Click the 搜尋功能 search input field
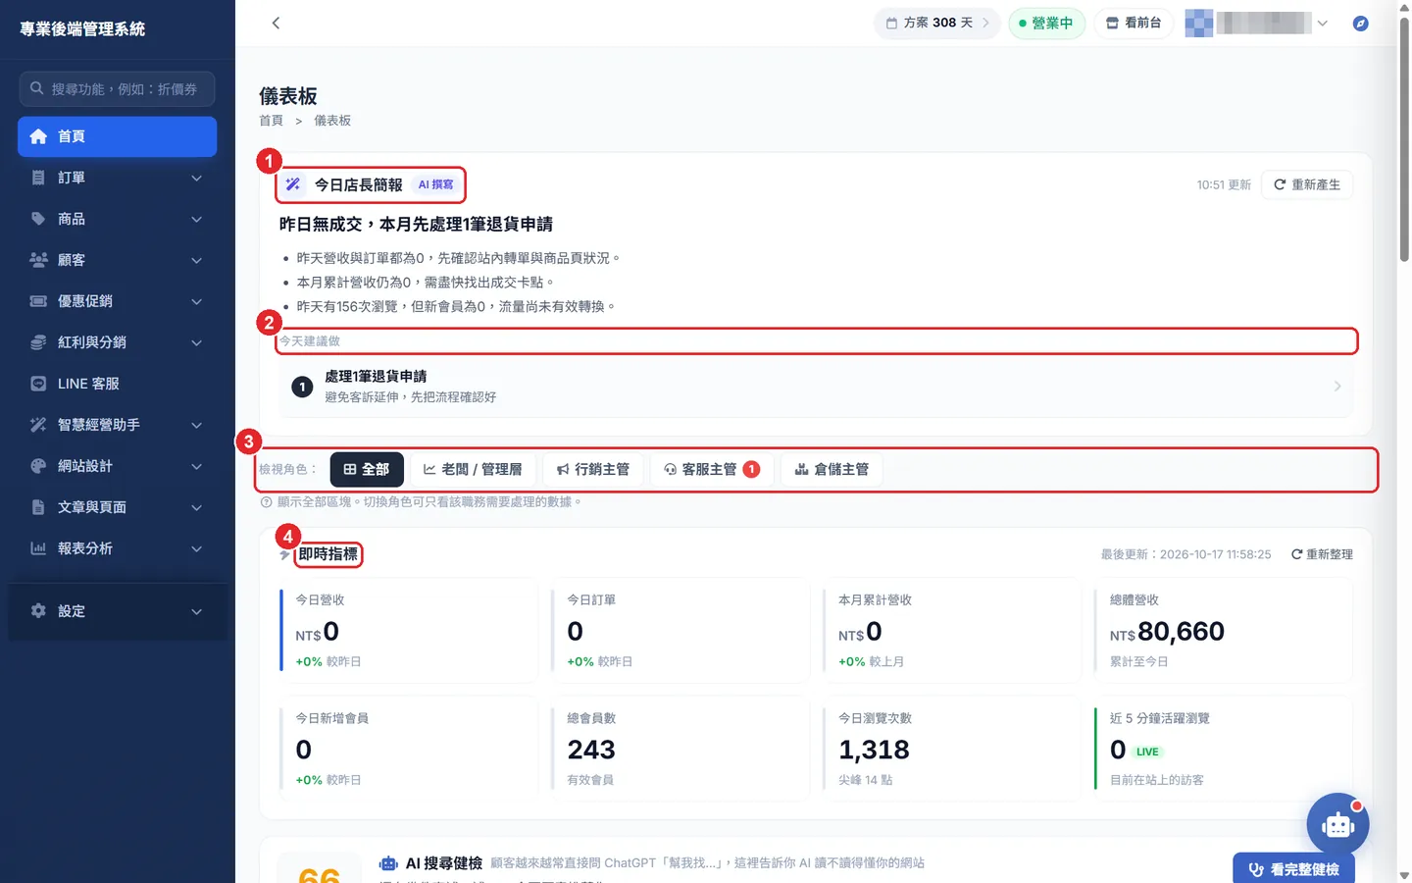The height and width of the screenshot is (883, 1412). point(117,88)
